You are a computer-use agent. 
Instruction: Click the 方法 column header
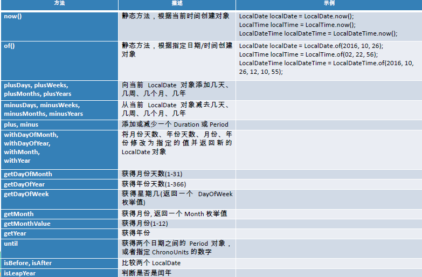point(59,5)
